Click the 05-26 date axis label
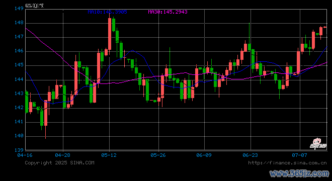 158,155
